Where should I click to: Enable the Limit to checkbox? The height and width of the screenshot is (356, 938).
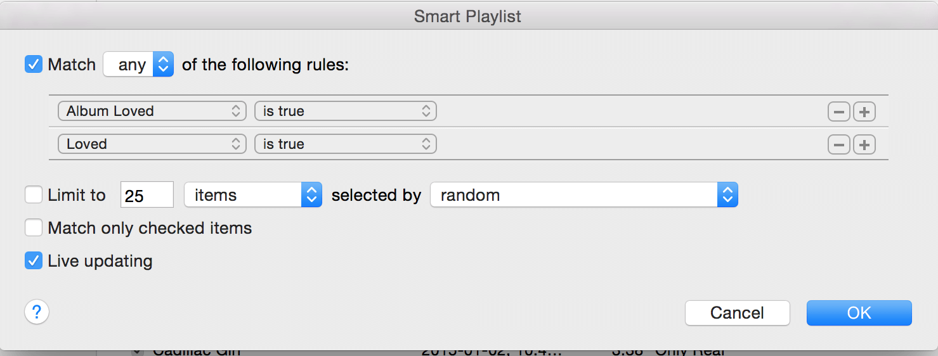click(x=34, y=194)
